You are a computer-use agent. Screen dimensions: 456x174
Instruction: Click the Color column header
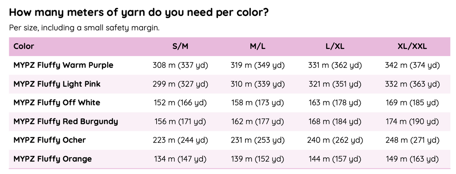pos(24,47)
